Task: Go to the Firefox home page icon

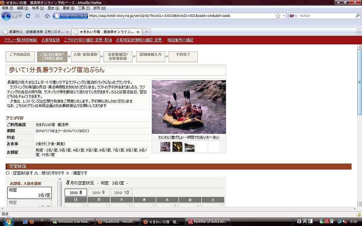Action: tap(47, 16)
